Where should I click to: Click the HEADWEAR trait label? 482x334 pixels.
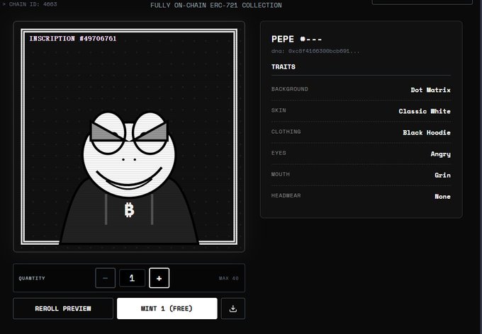tap(286, 195)
